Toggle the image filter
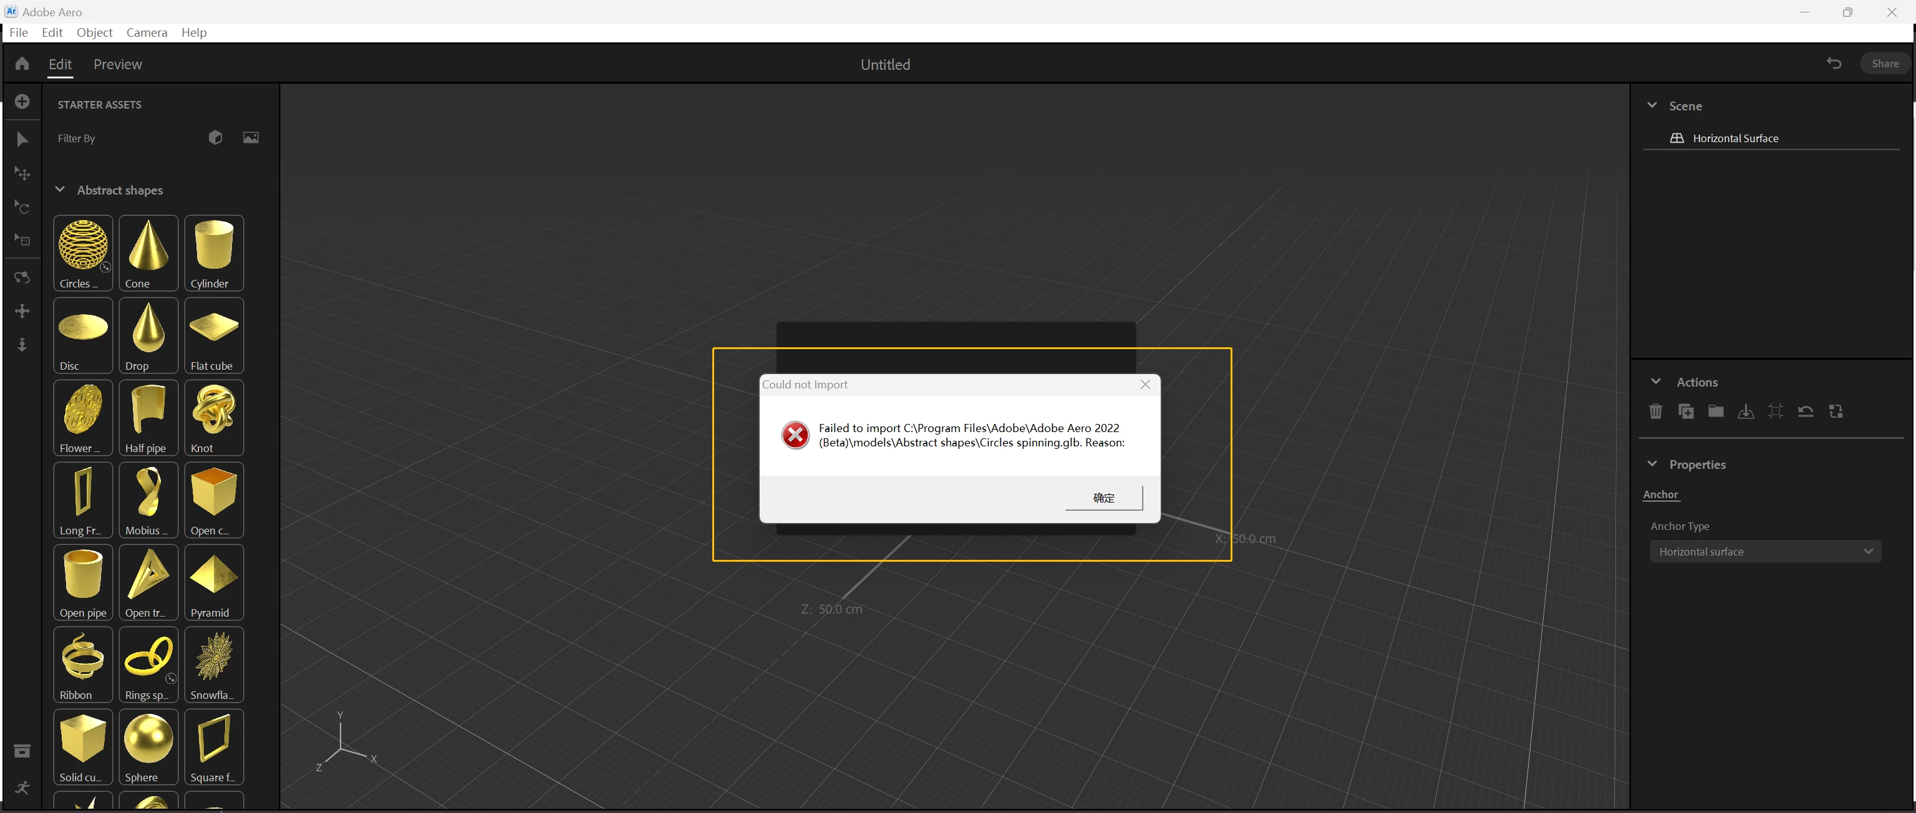This screenshot has width=1916, height=813. coord(251,138)
